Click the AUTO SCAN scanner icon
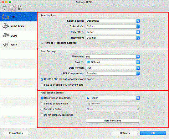 tap(6, 26)
